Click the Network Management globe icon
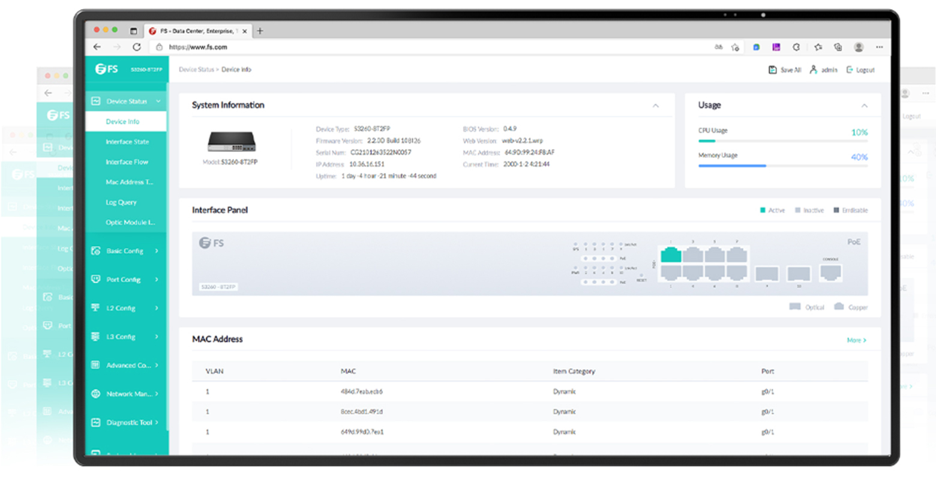Viewport: 936px width, 479px height. 97,394
